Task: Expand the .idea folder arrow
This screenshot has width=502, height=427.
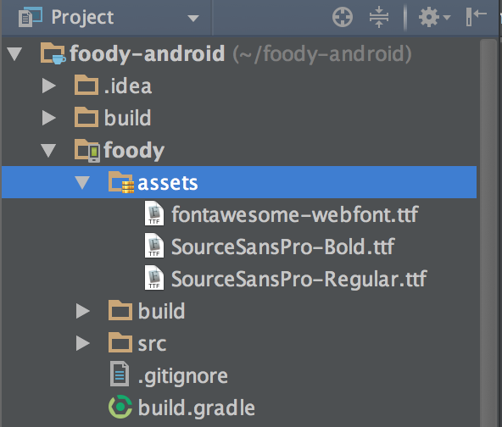Action: tap(48, 86)
